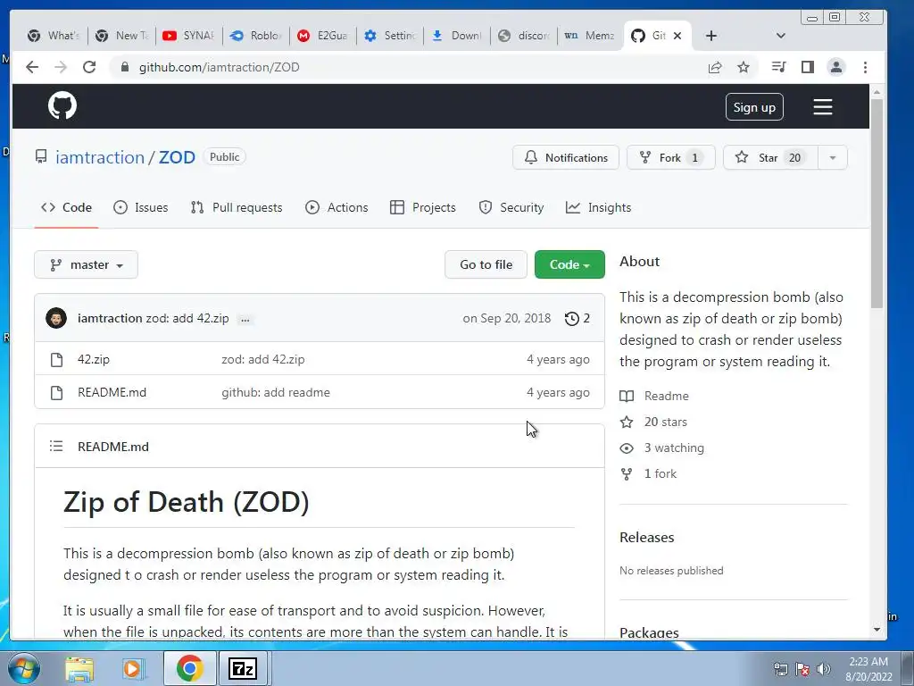Click the file icon beside 42.zip

tap(56, 360)
